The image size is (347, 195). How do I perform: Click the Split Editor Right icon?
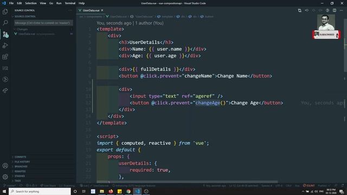[335, 10]
